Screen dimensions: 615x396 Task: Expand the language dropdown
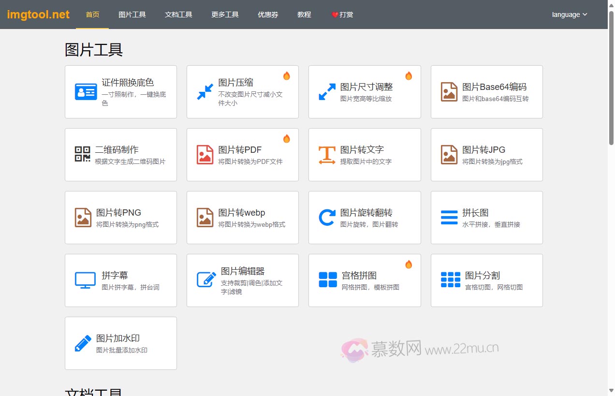point(569,15)
